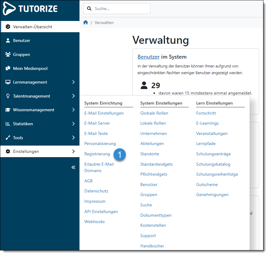This screenshot has height=255, width=268.
Task: Click the home icon in the breadcrumb
Action: tap(86, 22)
